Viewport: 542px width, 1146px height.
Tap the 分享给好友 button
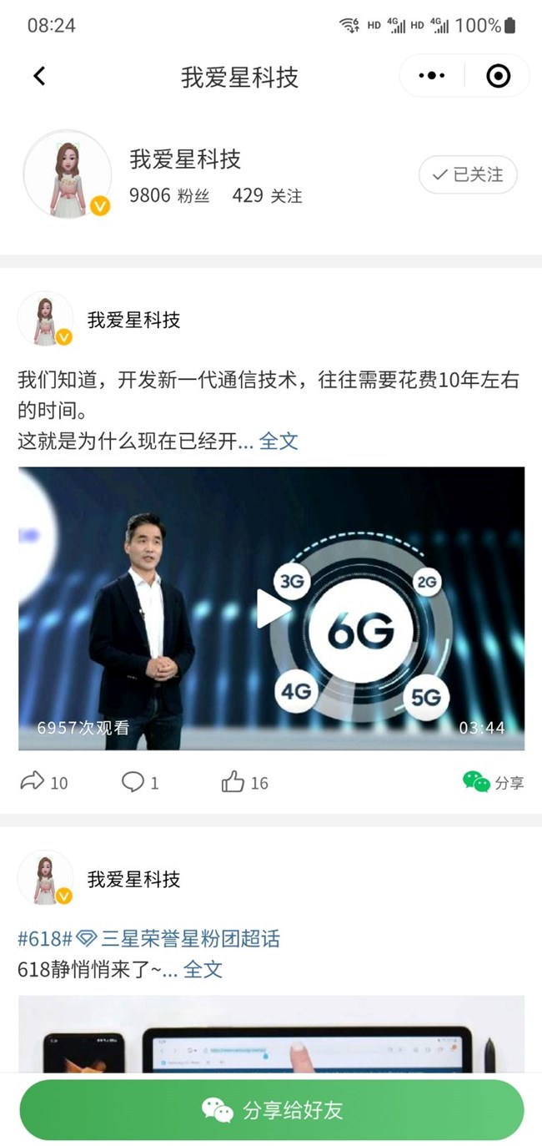tap(272, 1110)
